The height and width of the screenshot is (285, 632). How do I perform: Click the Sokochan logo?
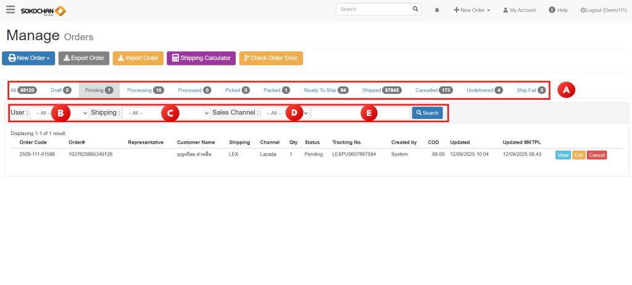point(43,10)
